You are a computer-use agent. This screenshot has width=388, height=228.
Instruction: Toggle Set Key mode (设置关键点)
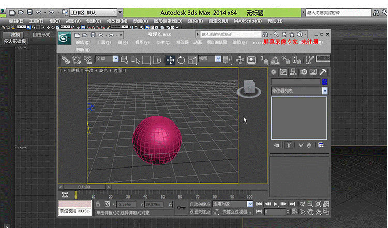pyautogui.click(x=199, y=212)
